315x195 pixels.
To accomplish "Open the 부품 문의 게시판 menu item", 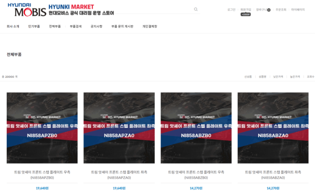I will (122, 26).
